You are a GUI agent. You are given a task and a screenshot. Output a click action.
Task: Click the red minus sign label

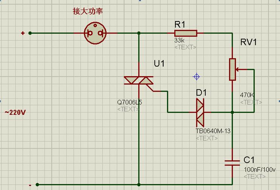point(30,185)
